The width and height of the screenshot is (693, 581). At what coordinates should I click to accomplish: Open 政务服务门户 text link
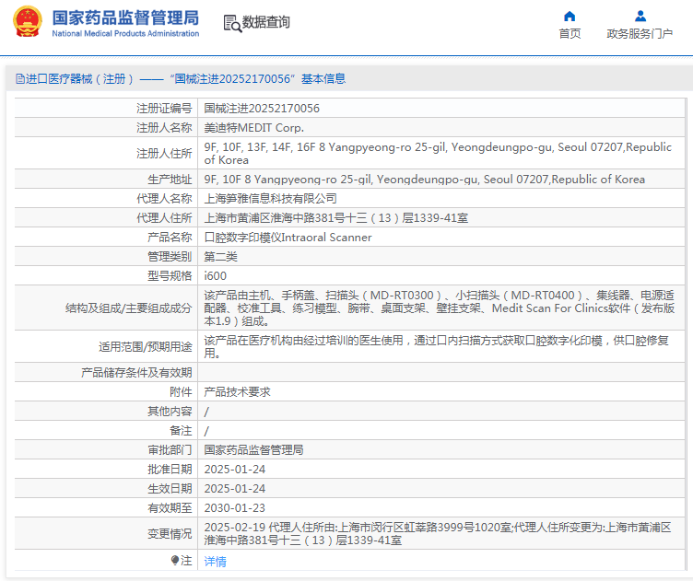[640, 33]
